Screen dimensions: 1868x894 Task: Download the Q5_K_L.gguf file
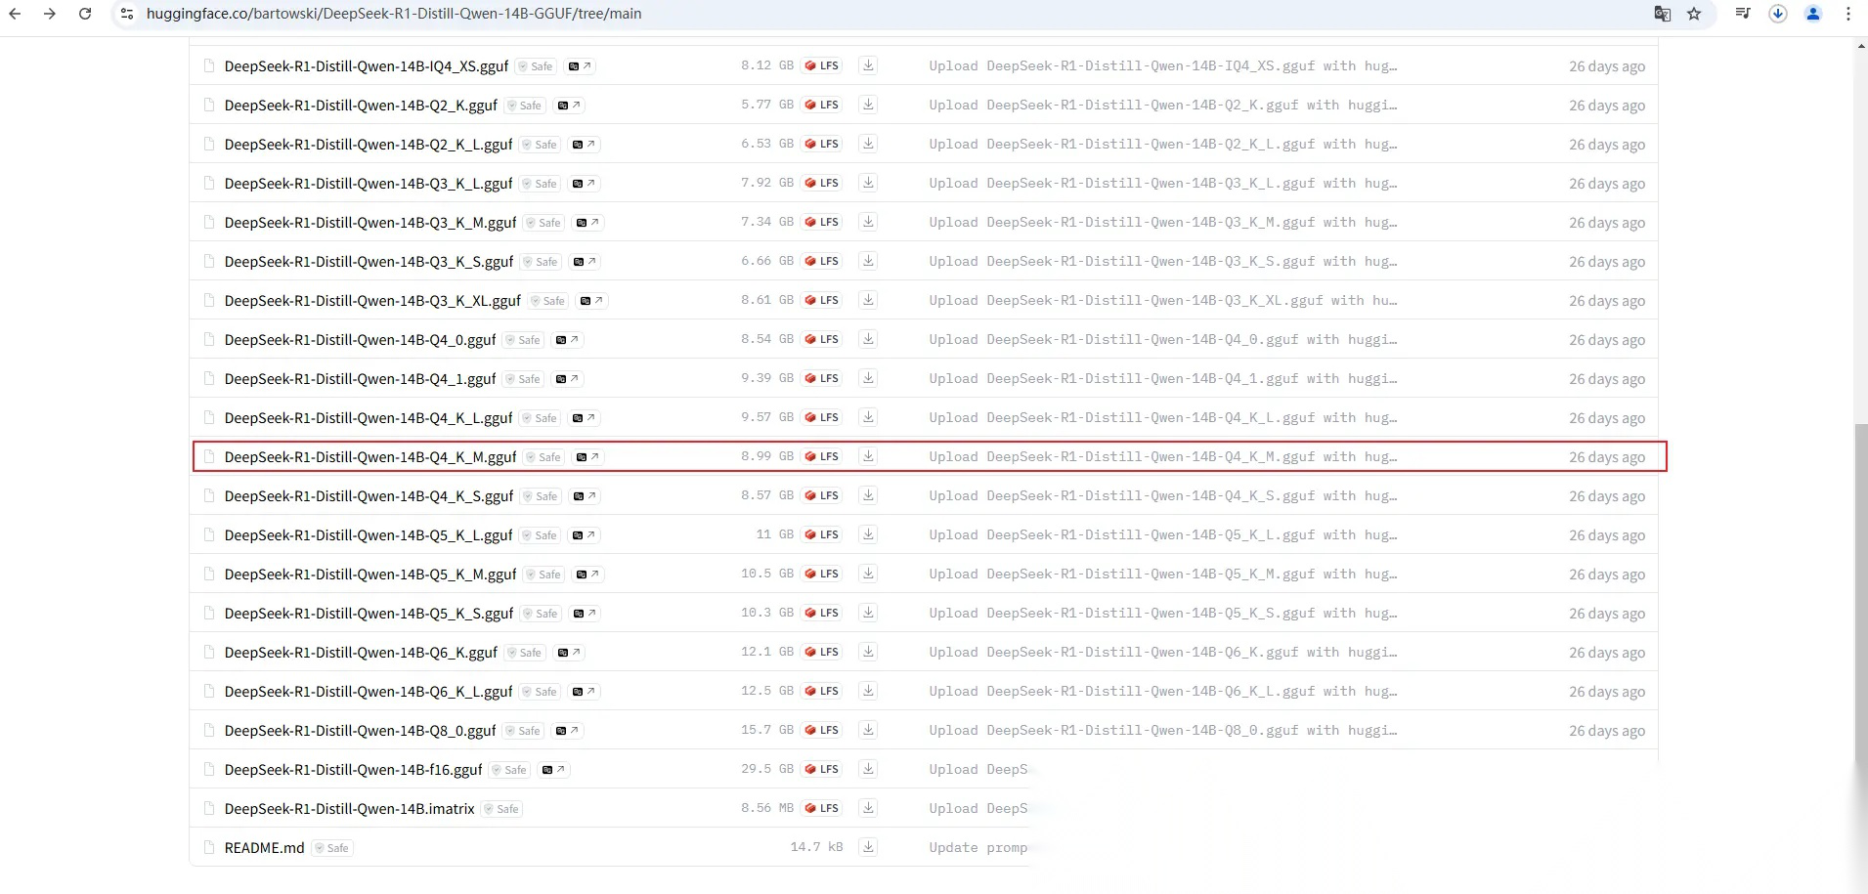[x=868, y=534]
